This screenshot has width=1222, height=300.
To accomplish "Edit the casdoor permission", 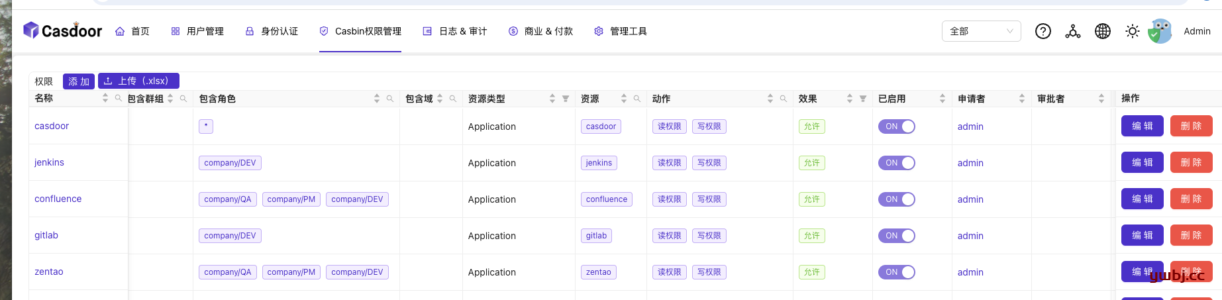I will [1142, 126].
